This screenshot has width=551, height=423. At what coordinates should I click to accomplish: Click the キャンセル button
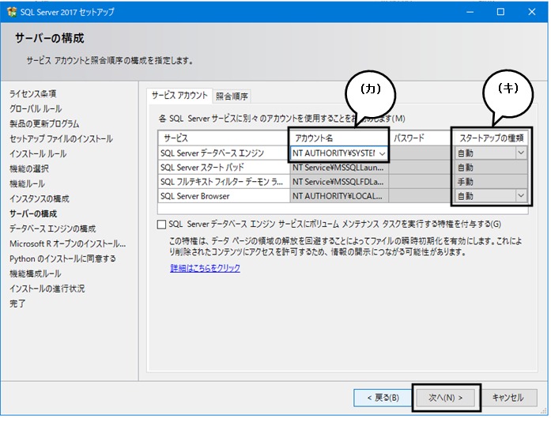[508, 398]
